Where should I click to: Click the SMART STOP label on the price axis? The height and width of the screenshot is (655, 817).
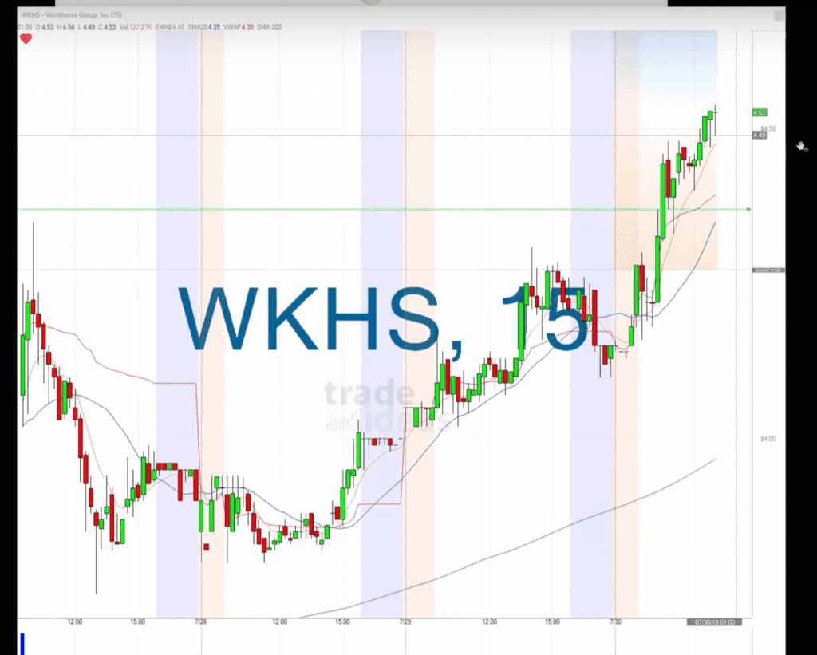pyautogui.click(x=768, y=270)
